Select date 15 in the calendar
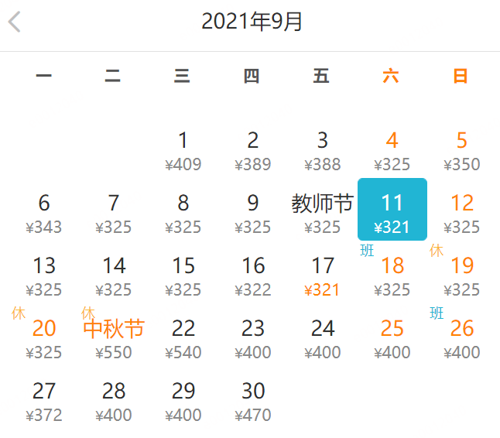This screenshot has height=438, width=500. [183, 272]
